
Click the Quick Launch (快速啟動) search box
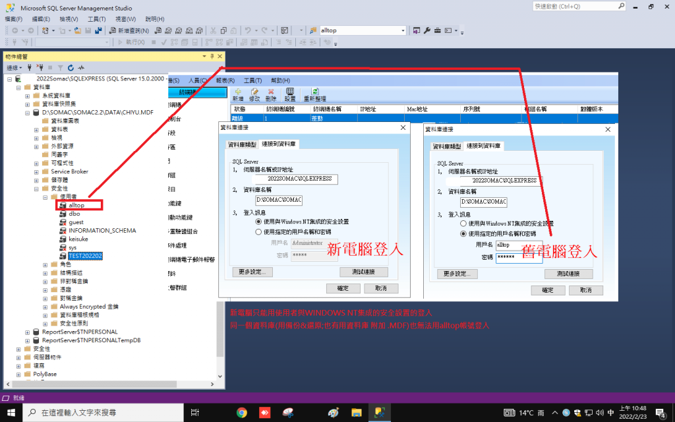[x=579, y=6]
